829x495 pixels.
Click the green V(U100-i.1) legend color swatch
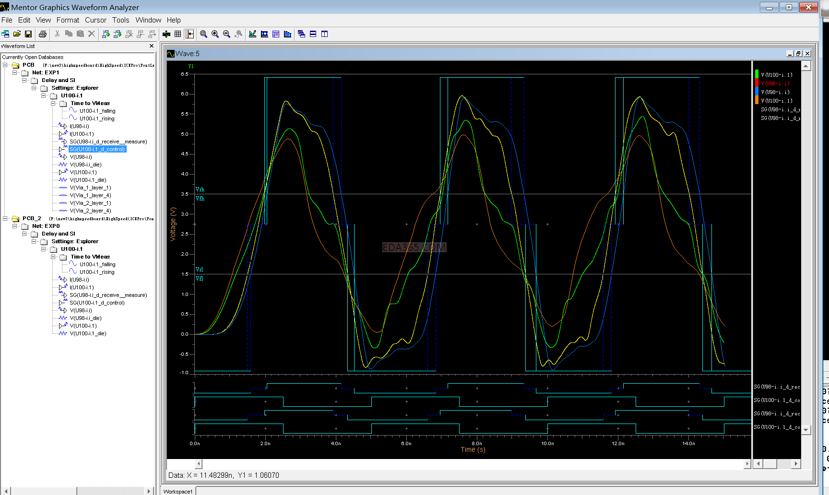(757, 75)
